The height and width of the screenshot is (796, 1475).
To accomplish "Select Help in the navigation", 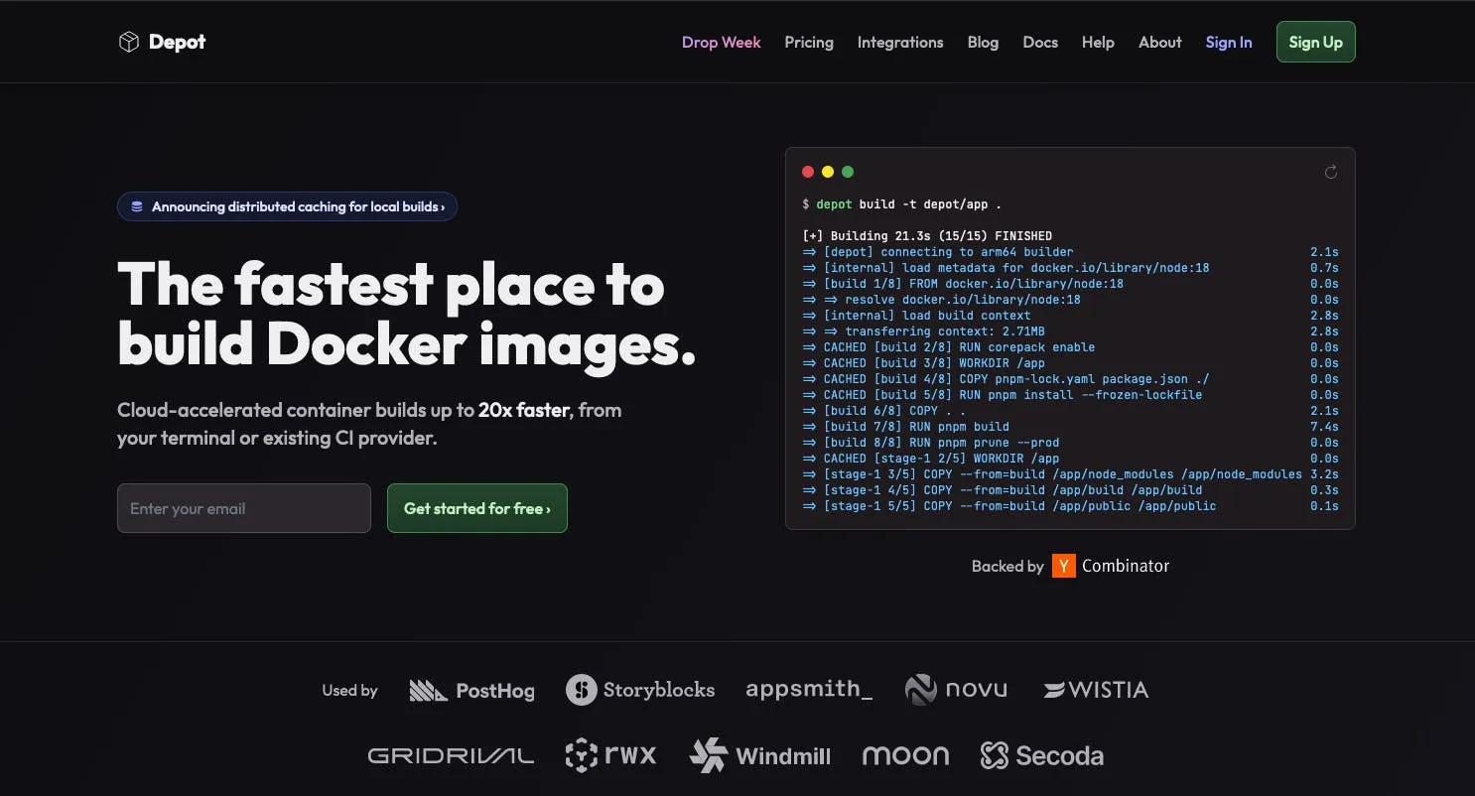I will tap(1098, 42).
